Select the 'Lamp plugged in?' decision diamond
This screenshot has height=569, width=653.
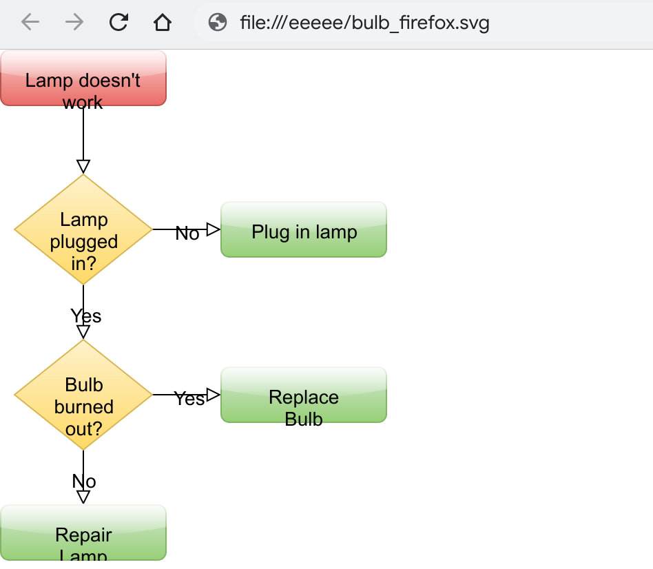coord(83,229)
